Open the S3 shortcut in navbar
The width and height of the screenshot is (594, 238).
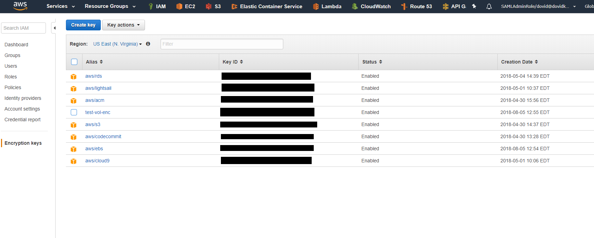[x=213, y=6]
